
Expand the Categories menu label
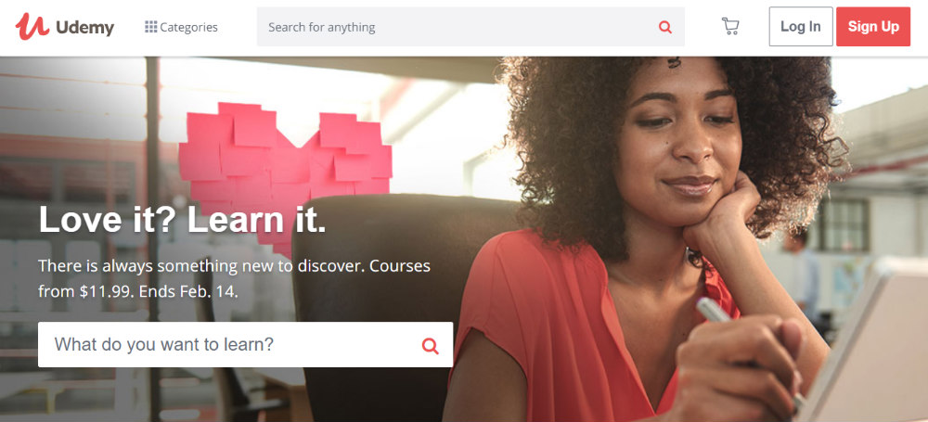tap(188, 27)
